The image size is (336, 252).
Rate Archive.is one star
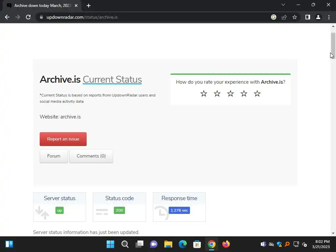pos(203,94)
